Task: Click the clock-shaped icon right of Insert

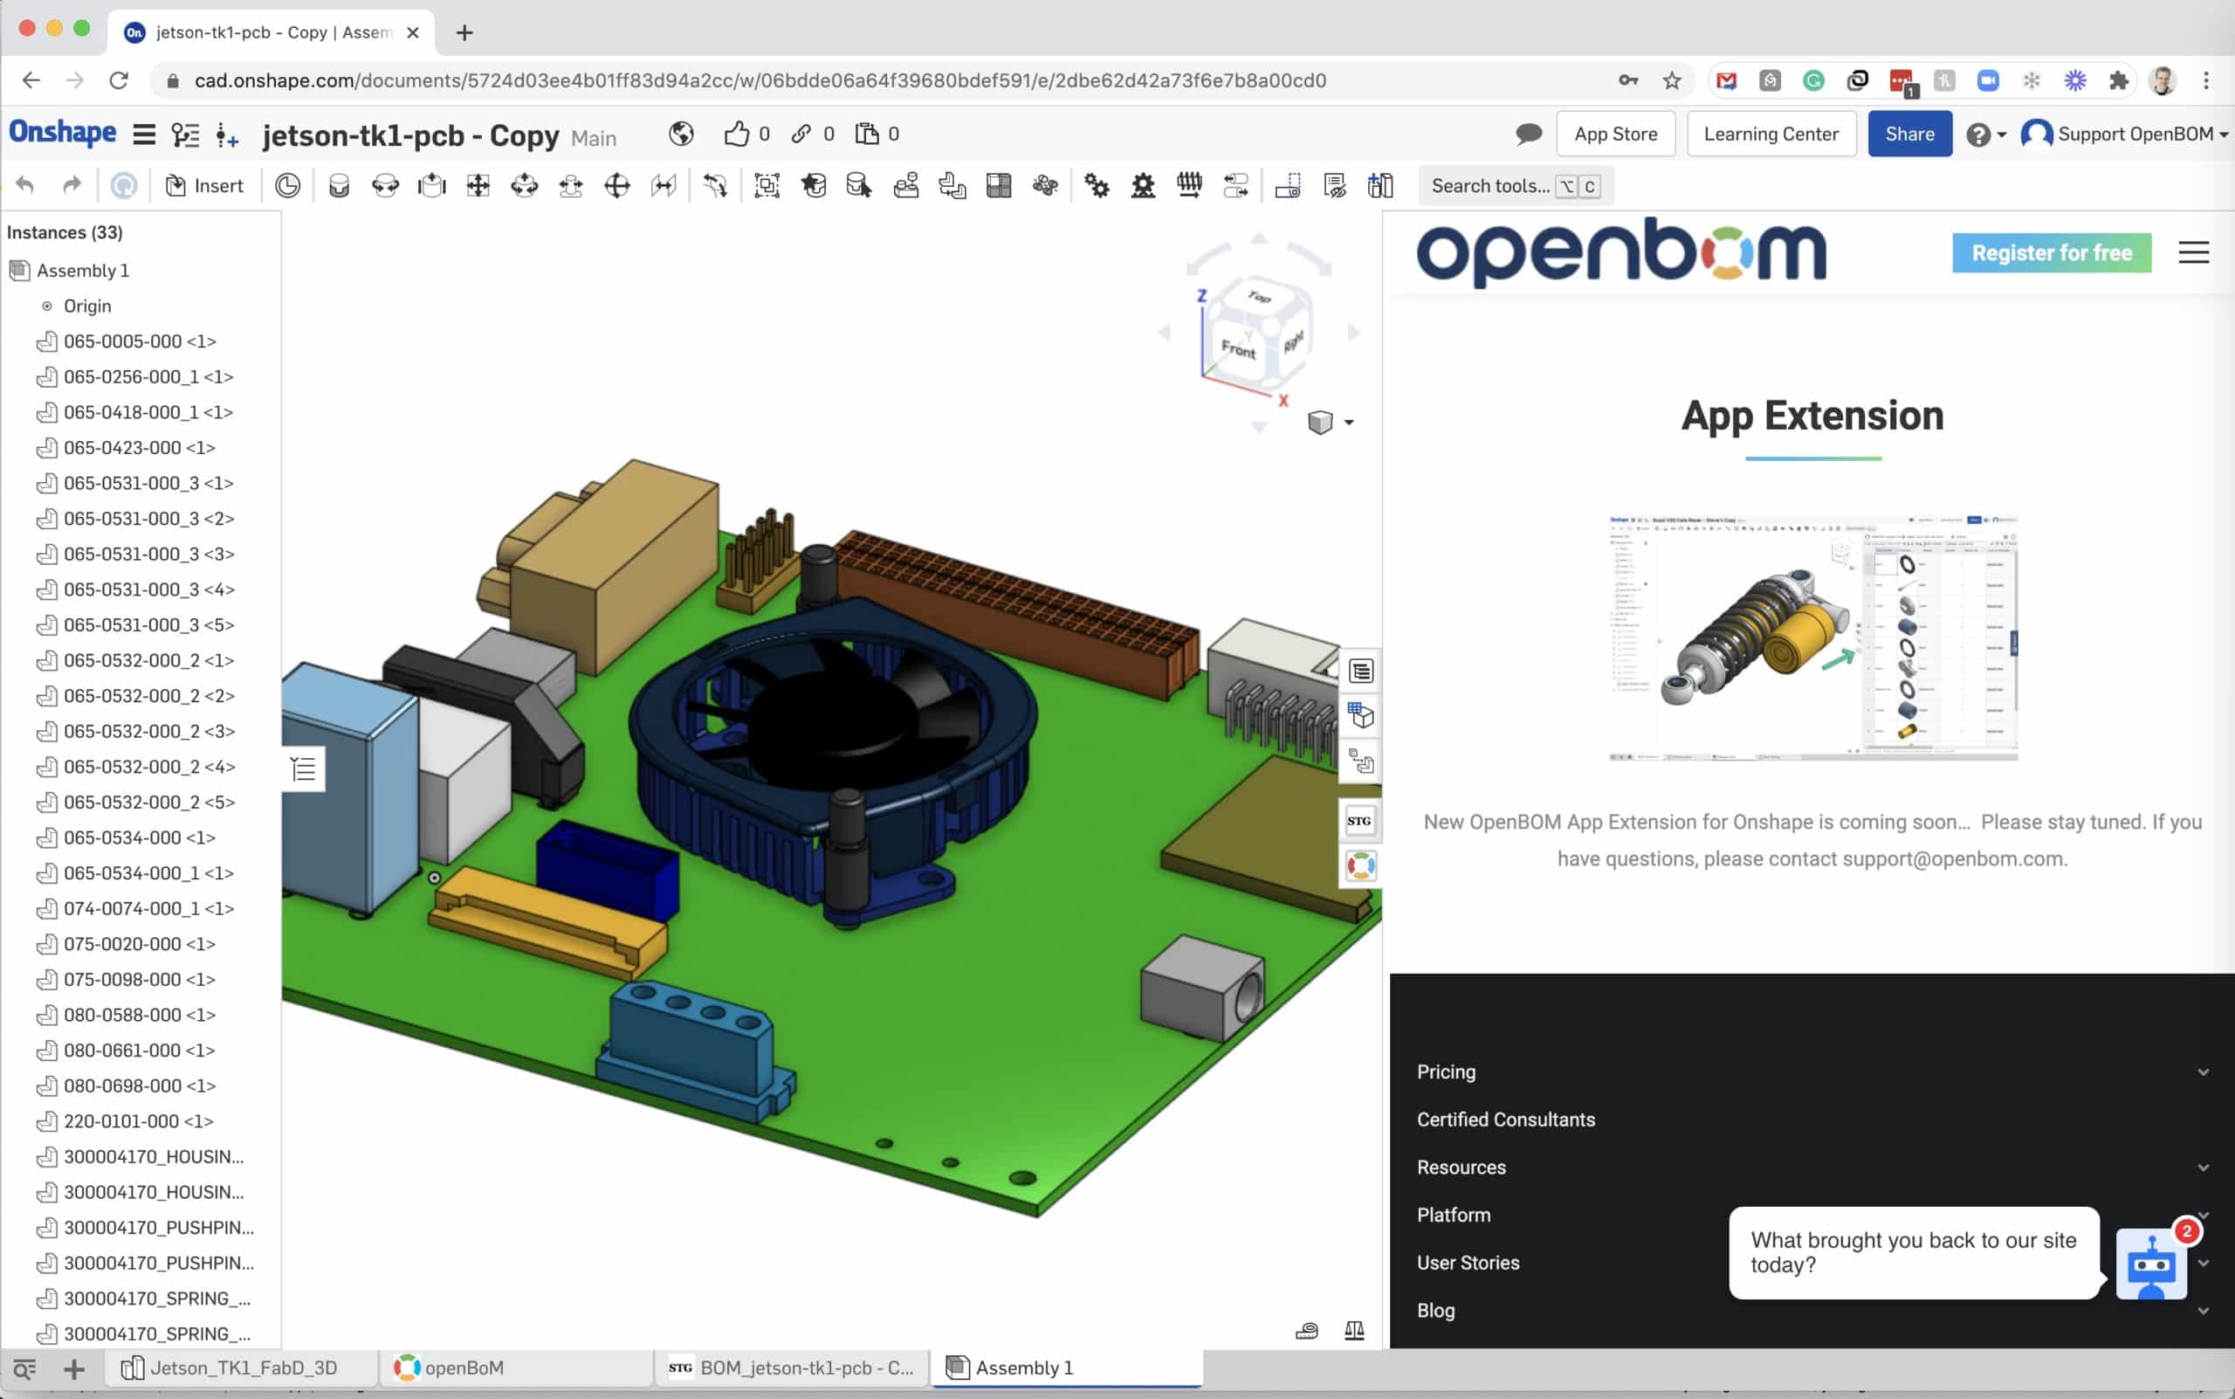Action: [288, 186]
